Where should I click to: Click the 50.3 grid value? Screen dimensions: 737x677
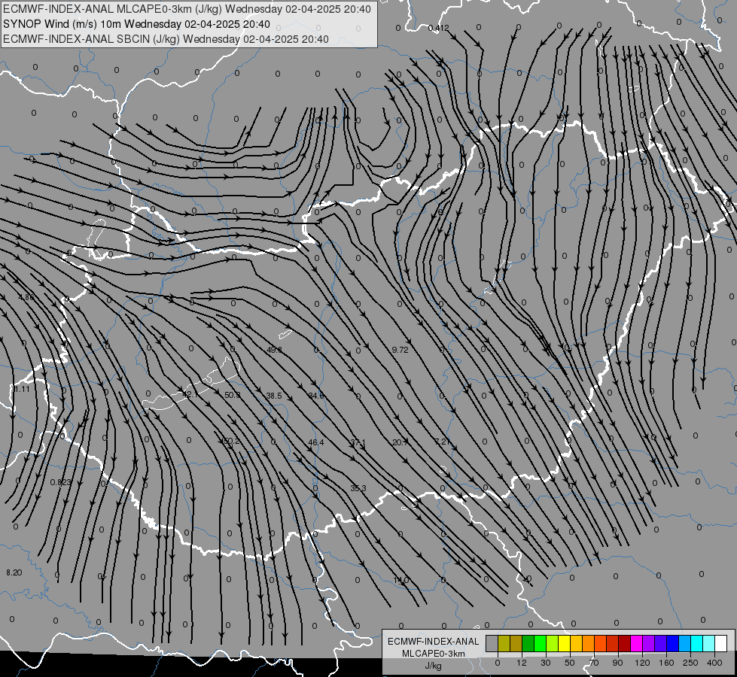[232, 395]
